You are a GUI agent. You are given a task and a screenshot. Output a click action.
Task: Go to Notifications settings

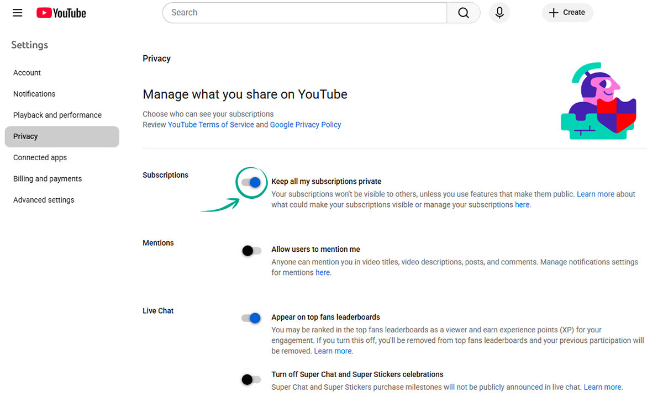34,94
